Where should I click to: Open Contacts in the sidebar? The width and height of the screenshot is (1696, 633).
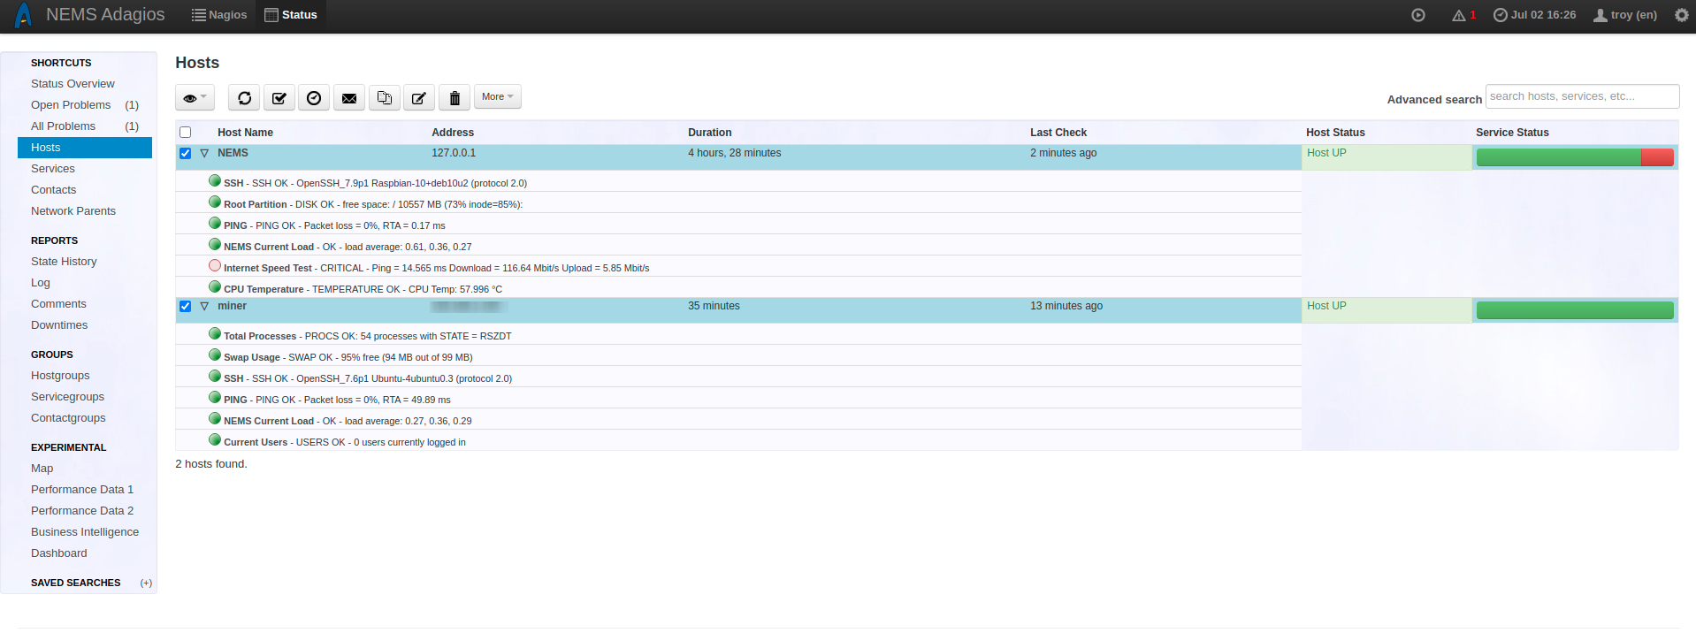[x=53, y=190]
